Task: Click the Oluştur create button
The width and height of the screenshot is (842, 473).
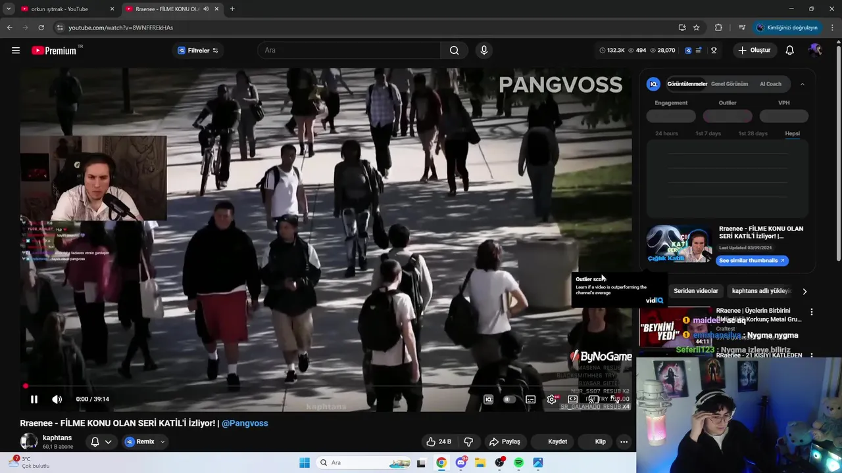Action: (x=754, y=51)
